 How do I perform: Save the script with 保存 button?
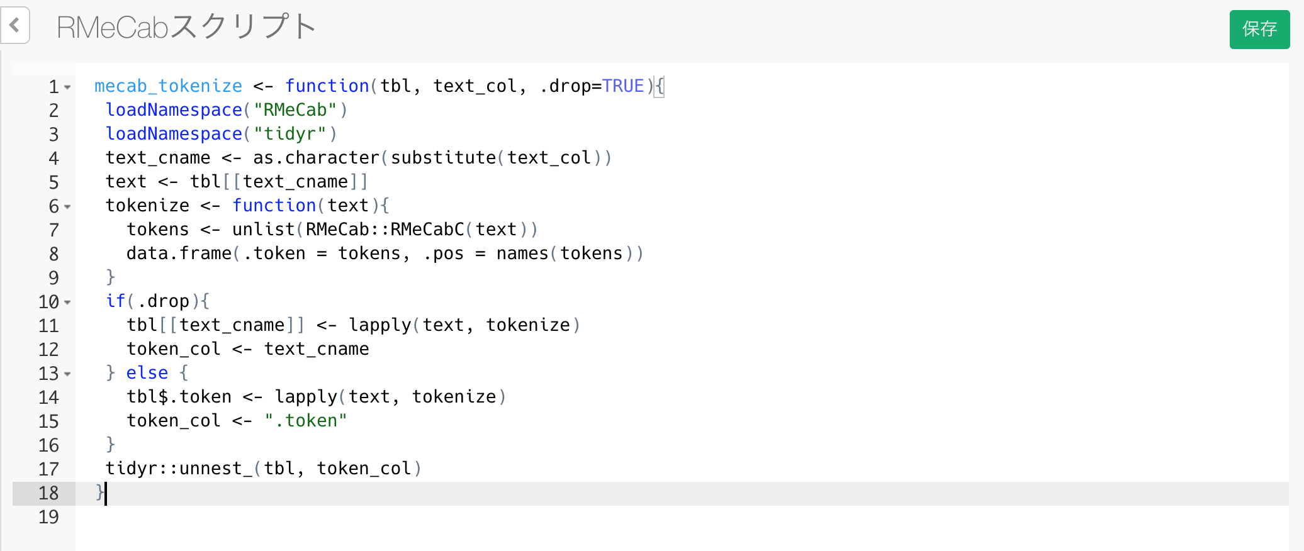(1259, 29)
